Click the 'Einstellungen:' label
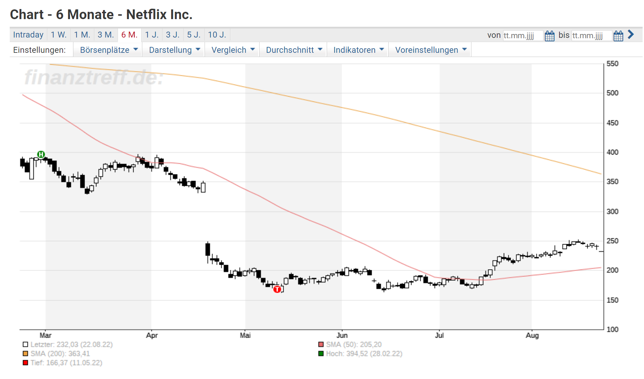This screenshot has width=644, height=379. (x=39, y=50)
